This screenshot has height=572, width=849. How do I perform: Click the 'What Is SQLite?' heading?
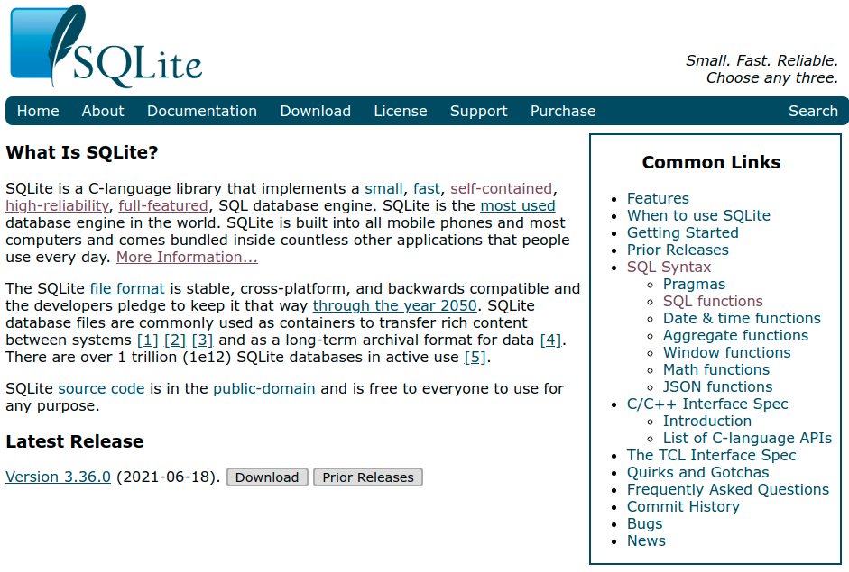[x=82, y=152]
